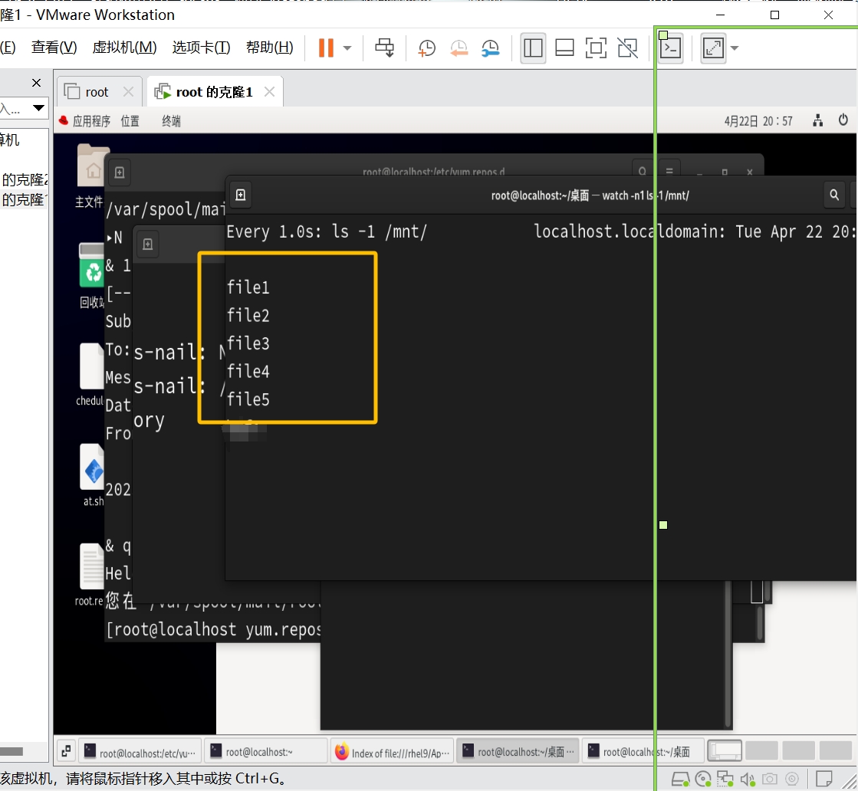Click the sound card status icon
Screen dimensions: 858x791
click(747, 779)
